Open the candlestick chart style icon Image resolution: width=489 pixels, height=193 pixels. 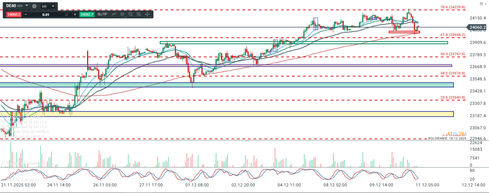pyautogui.click(x=123, y=14)
